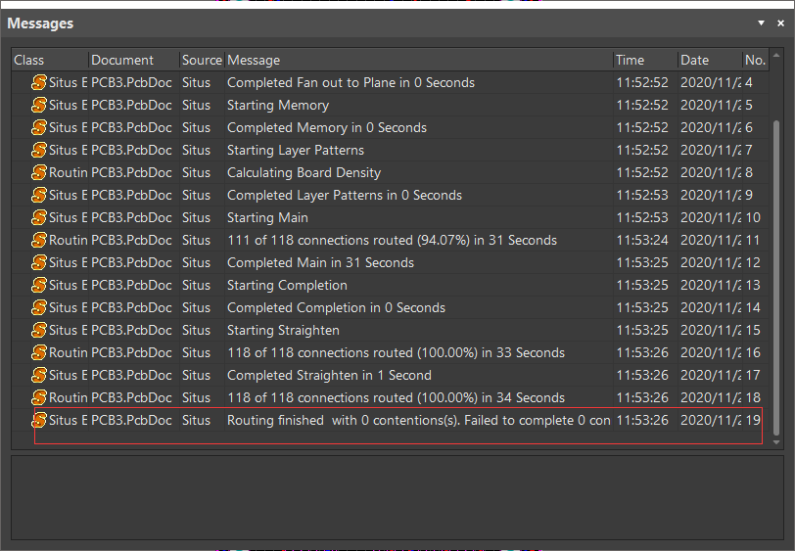
Task: Click Situs icon in row number 4
Action: pos(39,82)
